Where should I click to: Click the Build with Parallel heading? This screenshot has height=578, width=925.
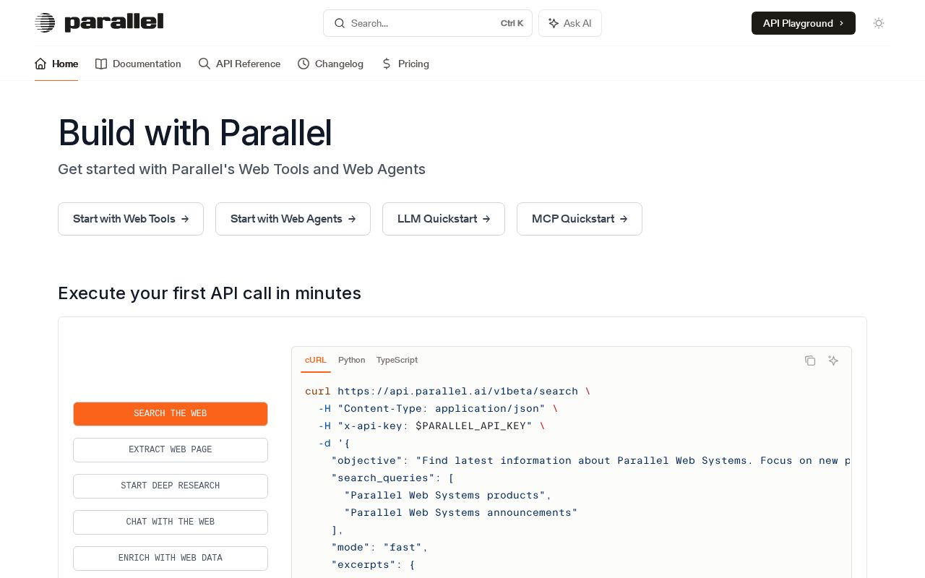pos(195,133)
